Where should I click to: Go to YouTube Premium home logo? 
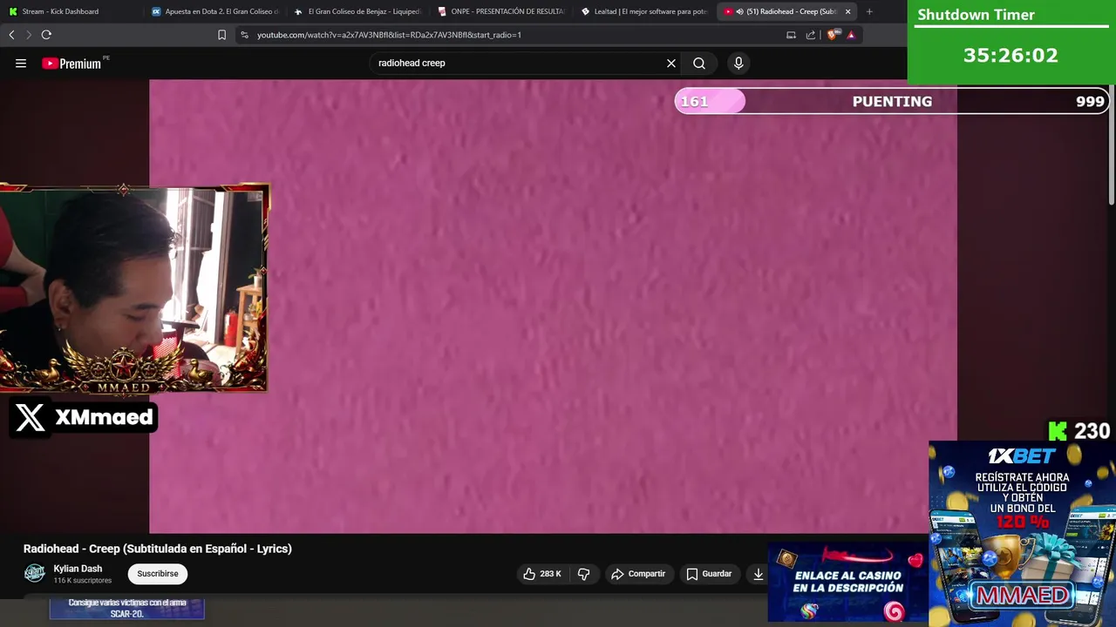71,63
